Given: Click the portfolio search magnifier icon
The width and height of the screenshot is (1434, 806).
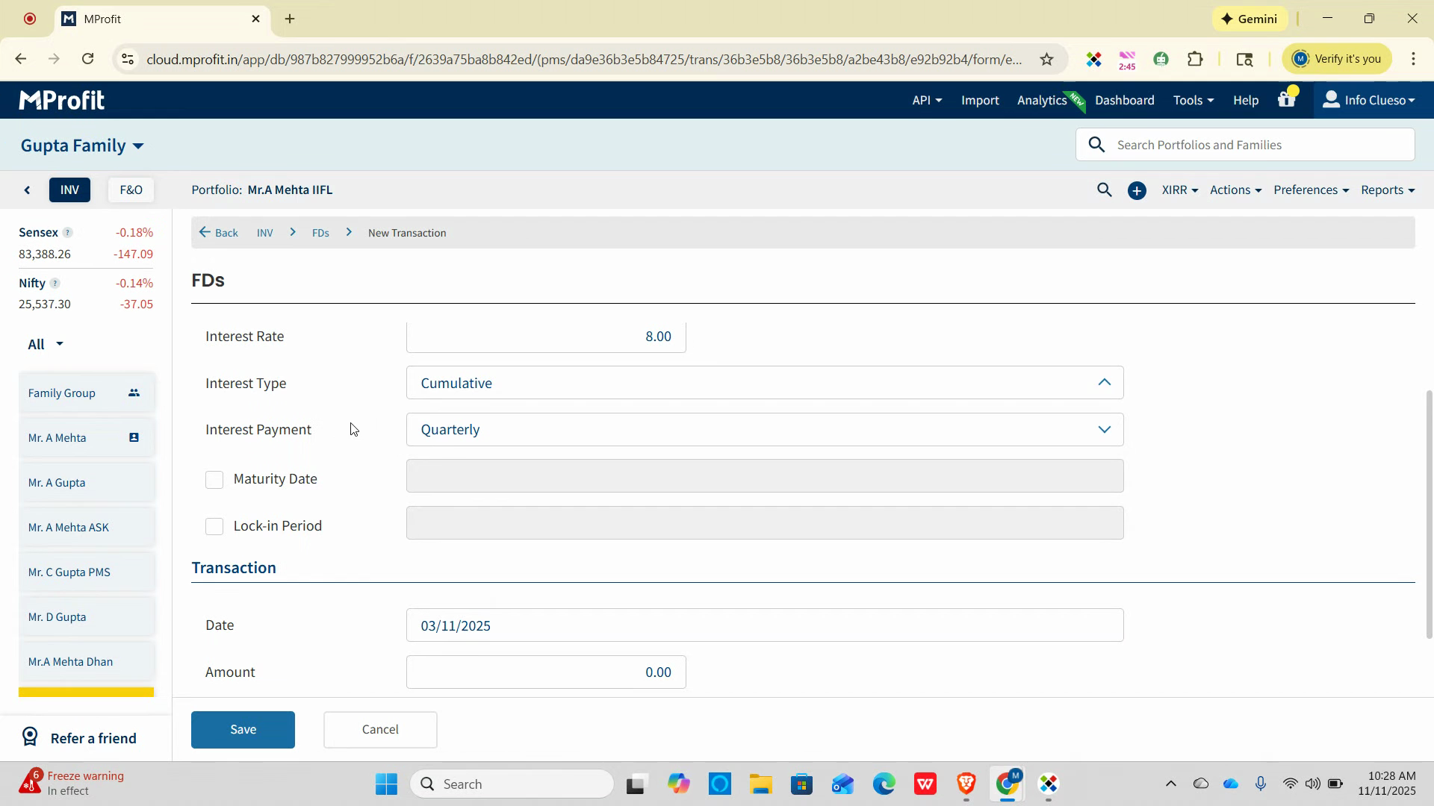Looking at the screenshot, I should [x=1104, y=190].
